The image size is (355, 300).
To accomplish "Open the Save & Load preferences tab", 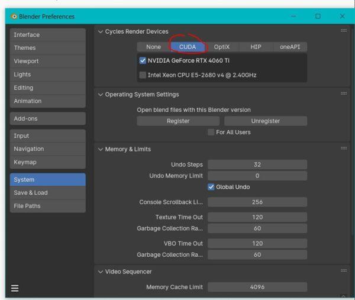I will coord(48,193).
